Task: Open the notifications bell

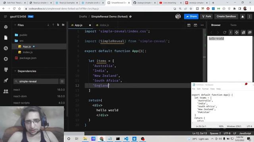Action: 242,17
